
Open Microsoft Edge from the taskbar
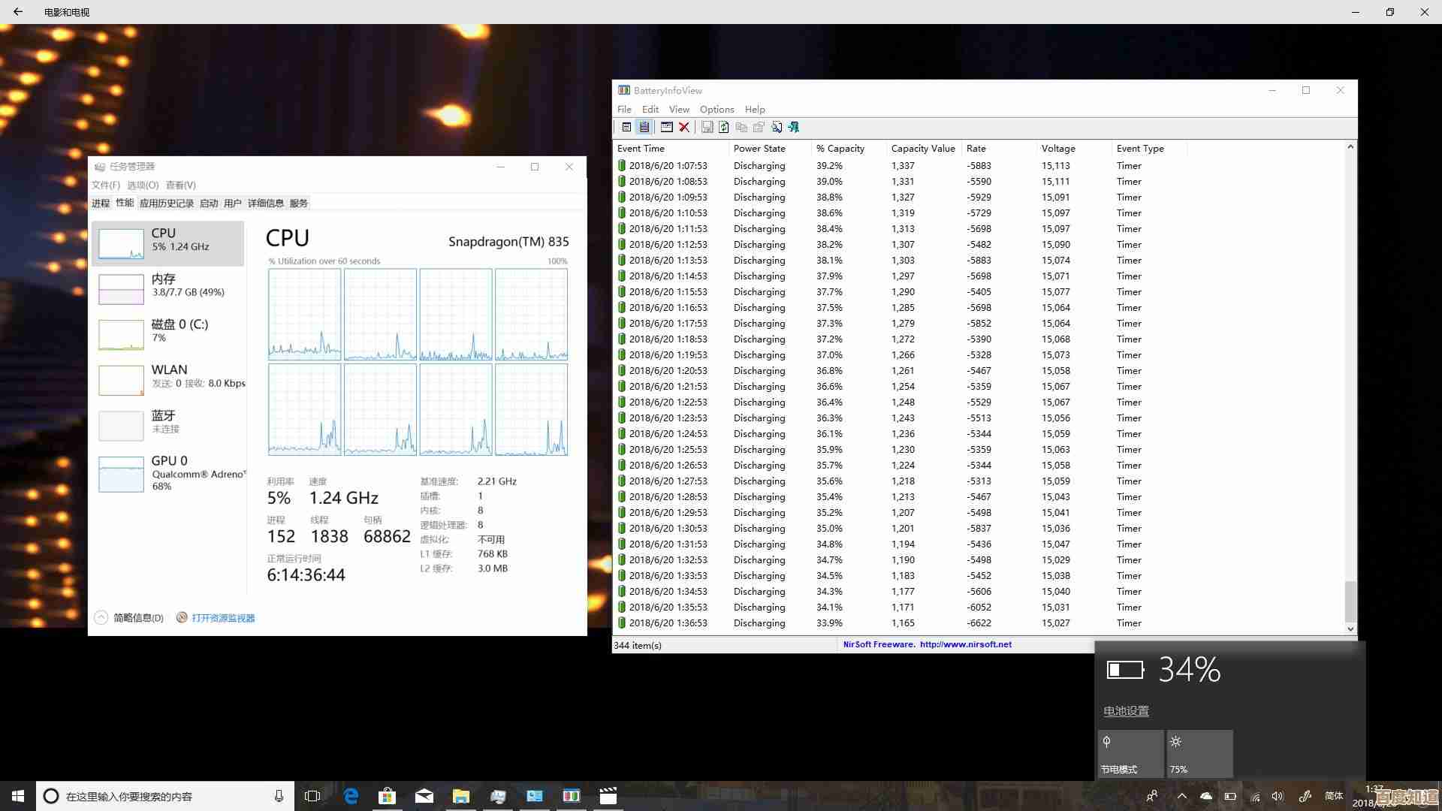[x=351, y=796]
